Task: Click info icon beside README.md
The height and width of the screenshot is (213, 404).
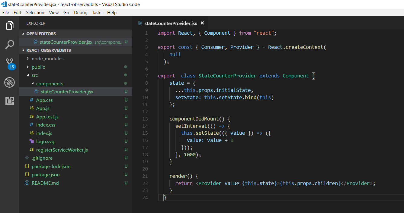Action: pyautogui.click(x=27, y=183)
